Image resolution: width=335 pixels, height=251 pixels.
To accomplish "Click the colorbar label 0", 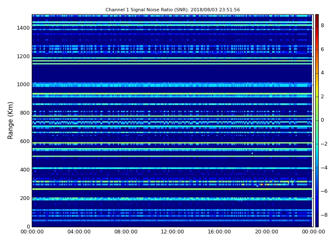I will point(322,120).
